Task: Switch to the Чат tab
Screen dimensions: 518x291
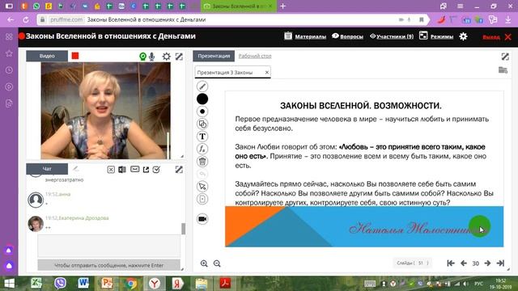Action: pyautogui.click(x=47, y=169)
